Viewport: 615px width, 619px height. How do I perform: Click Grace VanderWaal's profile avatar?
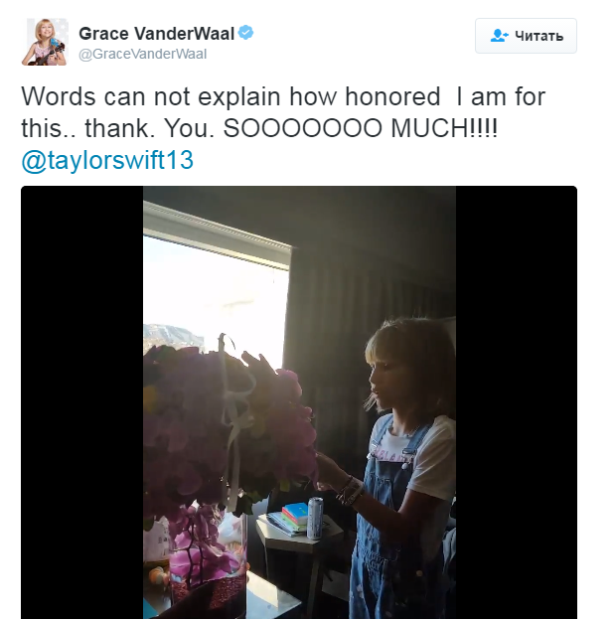pyautogui.click(x=44, y=42)
